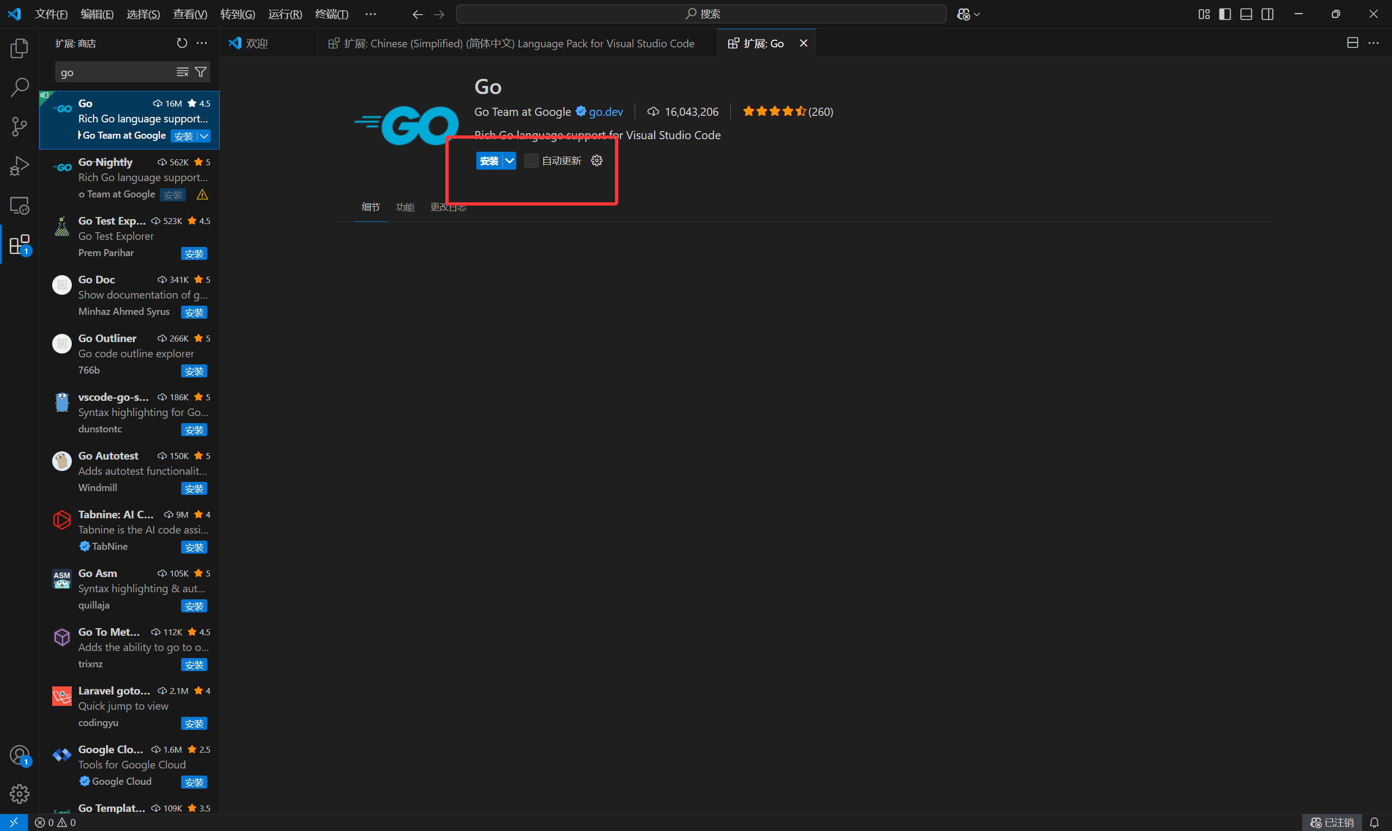This screenshot has width=1392, height=831.
Task: Open the Explorer view in activity bar
Action: tap(19, 48)
